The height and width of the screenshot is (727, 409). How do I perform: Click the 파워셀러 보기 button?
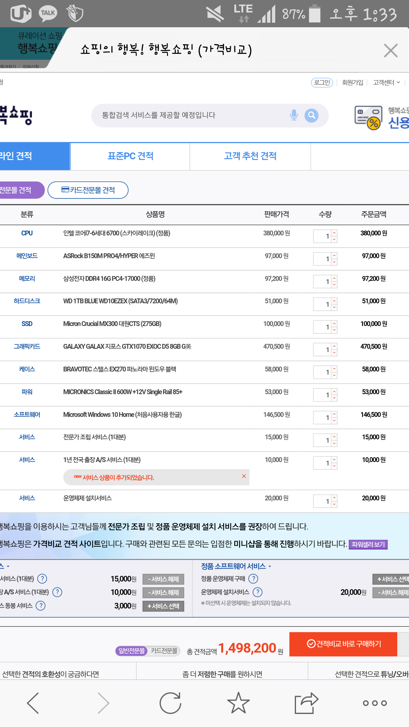(368, 544)
